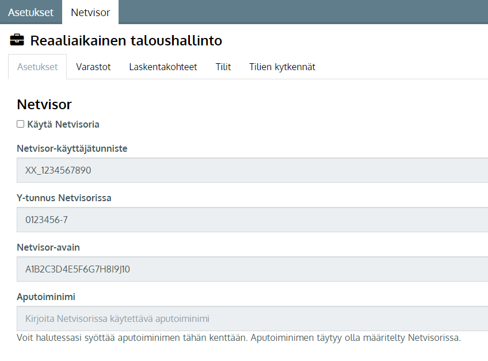
Task: Focus the Netvisor-käyttäjätunniste input field
Action: [253, 170]
